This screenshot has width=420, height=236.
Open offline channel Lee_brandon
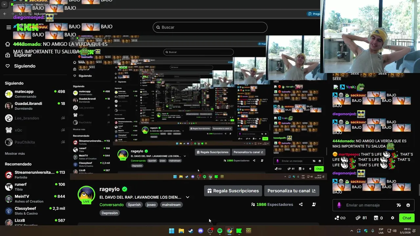(35, 118)
